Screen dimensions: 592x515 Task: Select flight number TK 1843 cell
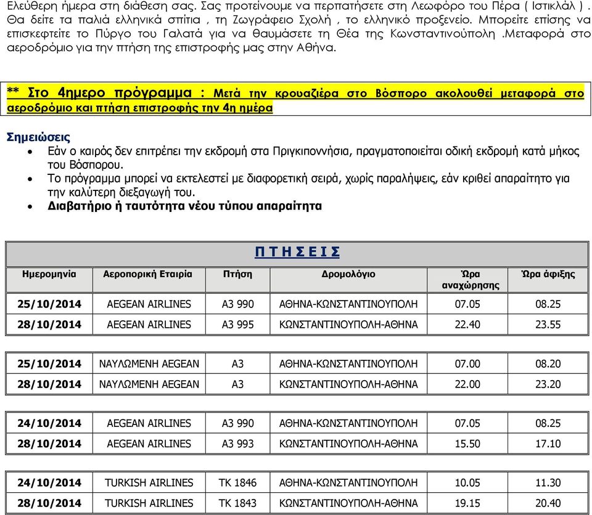click(237, 503)
